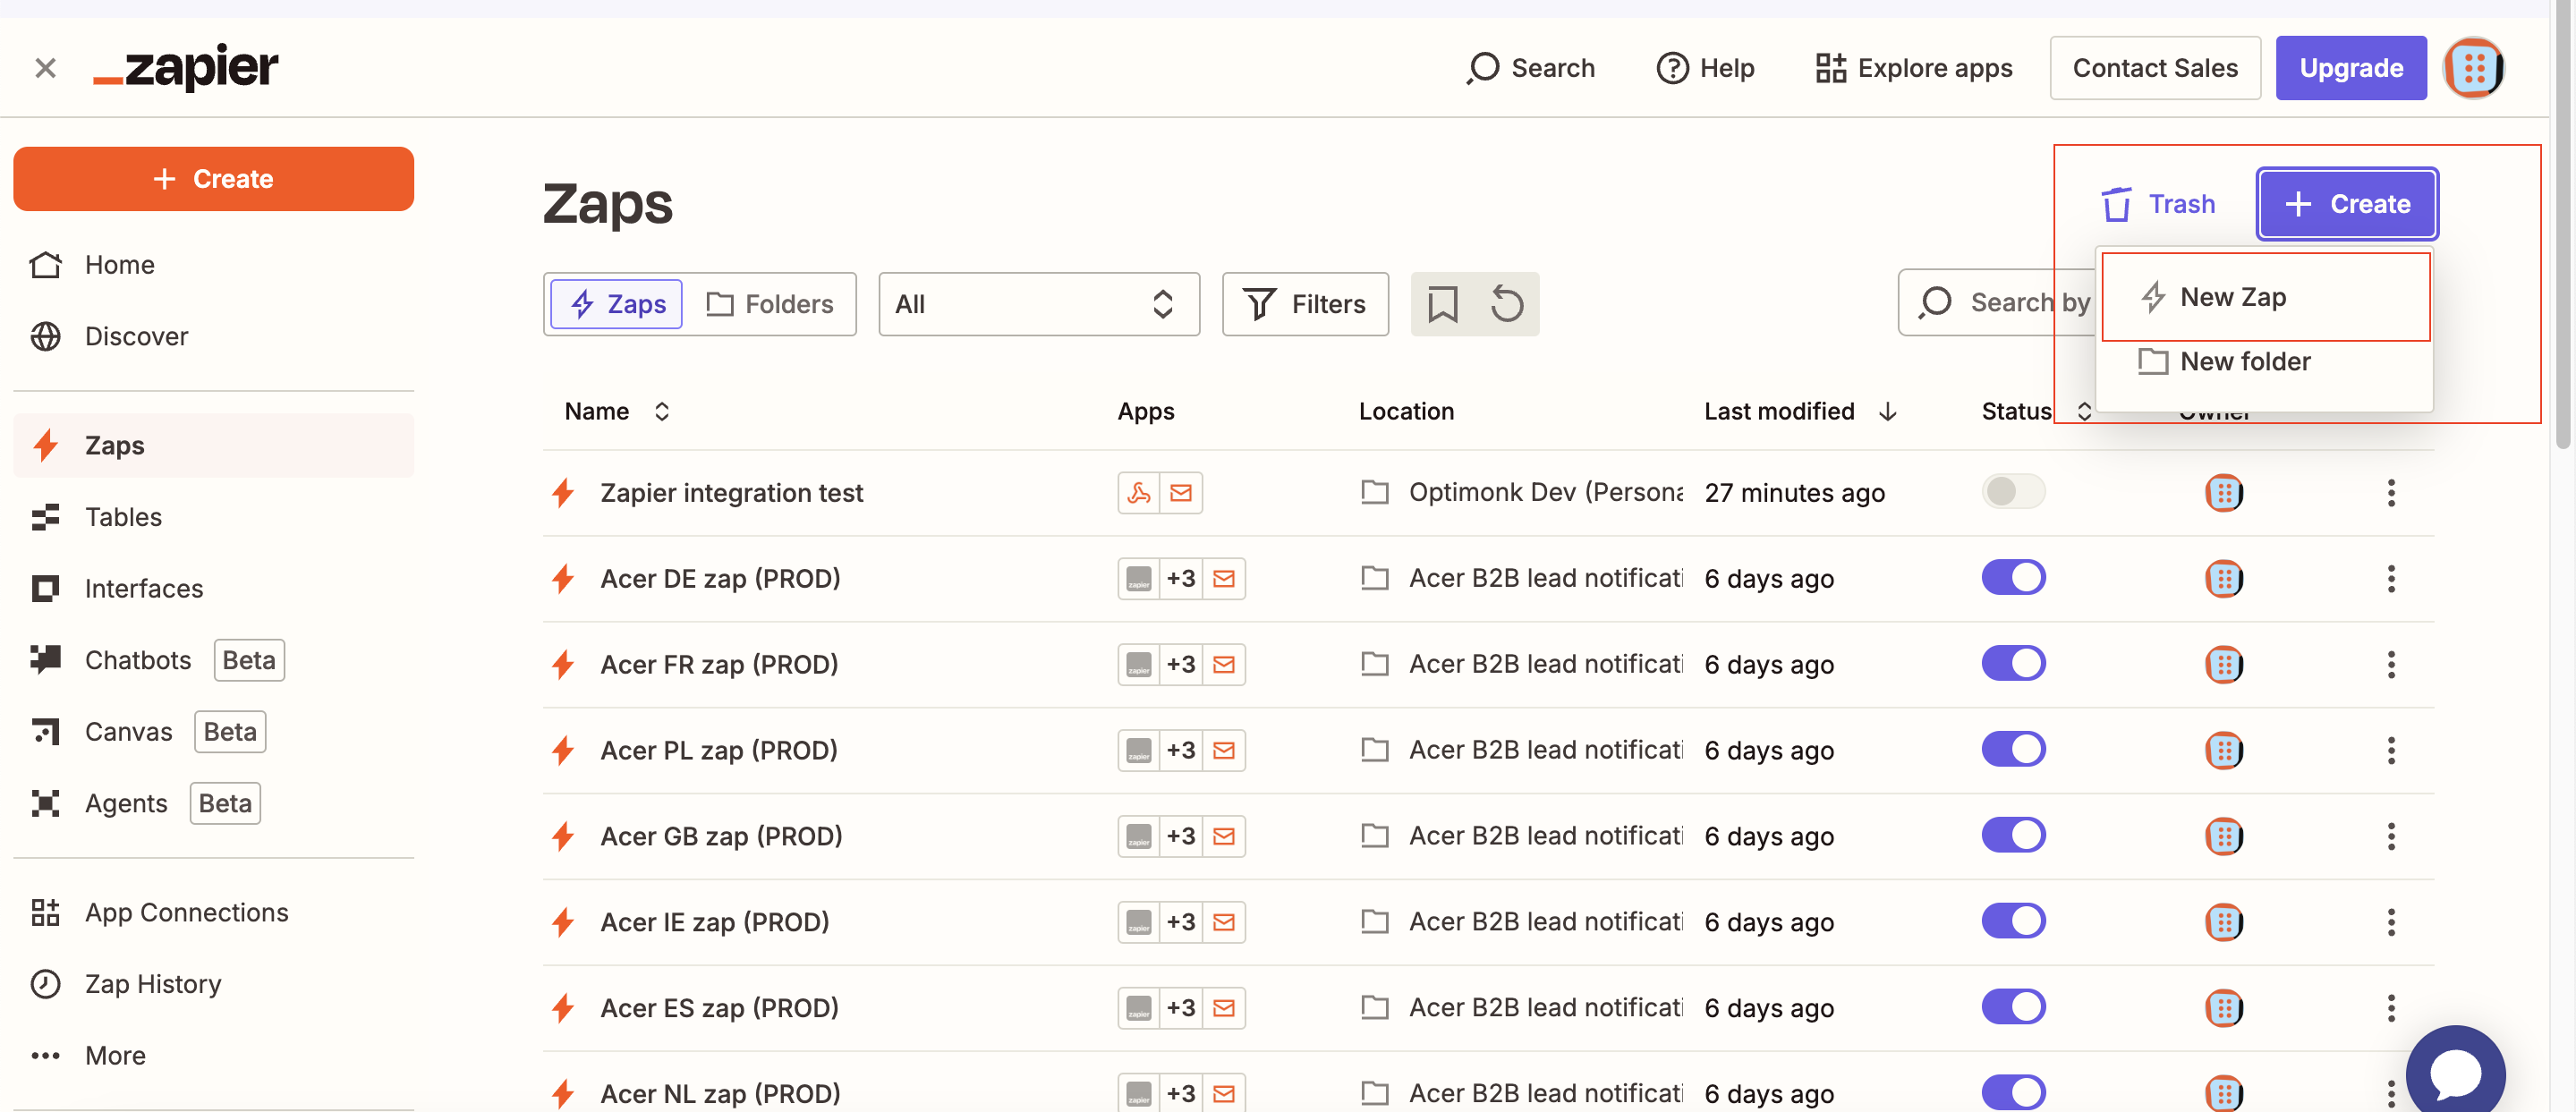This screenshot has height=1112, width=2576.
Task: Open the All filter dropdown
Action: [1039, 304]
